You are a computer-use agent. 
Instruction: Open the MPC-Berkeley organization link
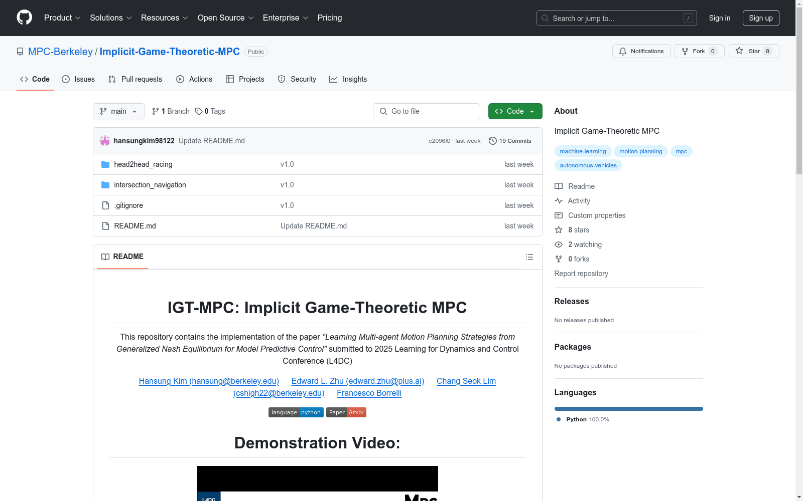(x=60, y=52)
